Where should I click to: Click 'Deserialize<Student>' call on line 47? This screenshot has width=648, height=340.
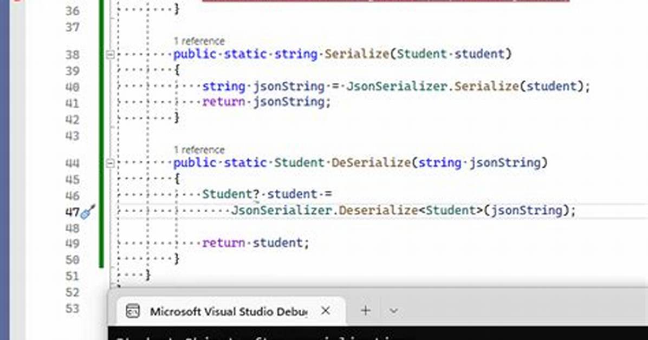pyautogui.click(x=410, y=210)
